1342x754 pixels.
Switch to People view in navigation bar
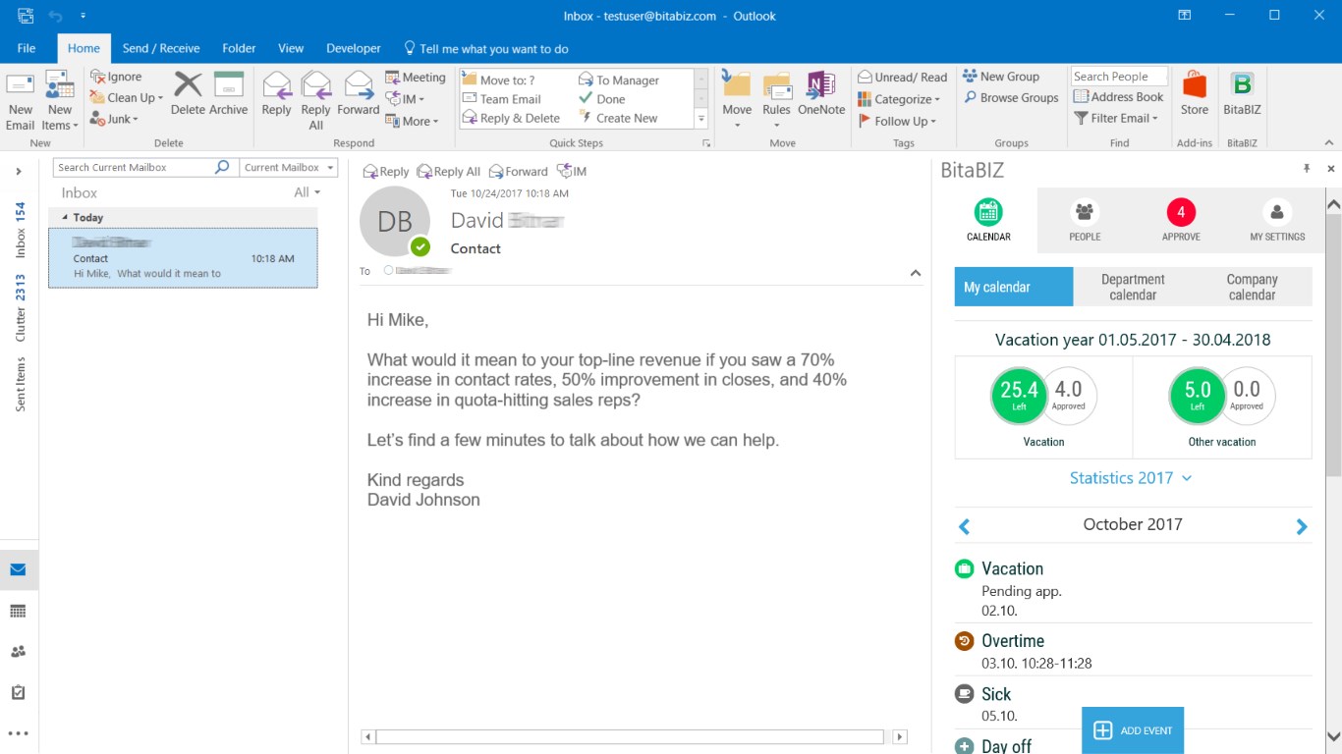tap(18, 652)
